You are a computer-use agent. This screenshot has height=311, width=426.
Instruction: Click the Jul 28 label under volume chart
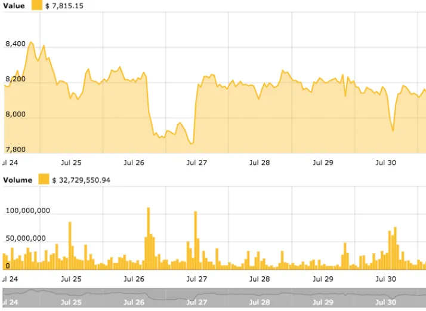260,279
